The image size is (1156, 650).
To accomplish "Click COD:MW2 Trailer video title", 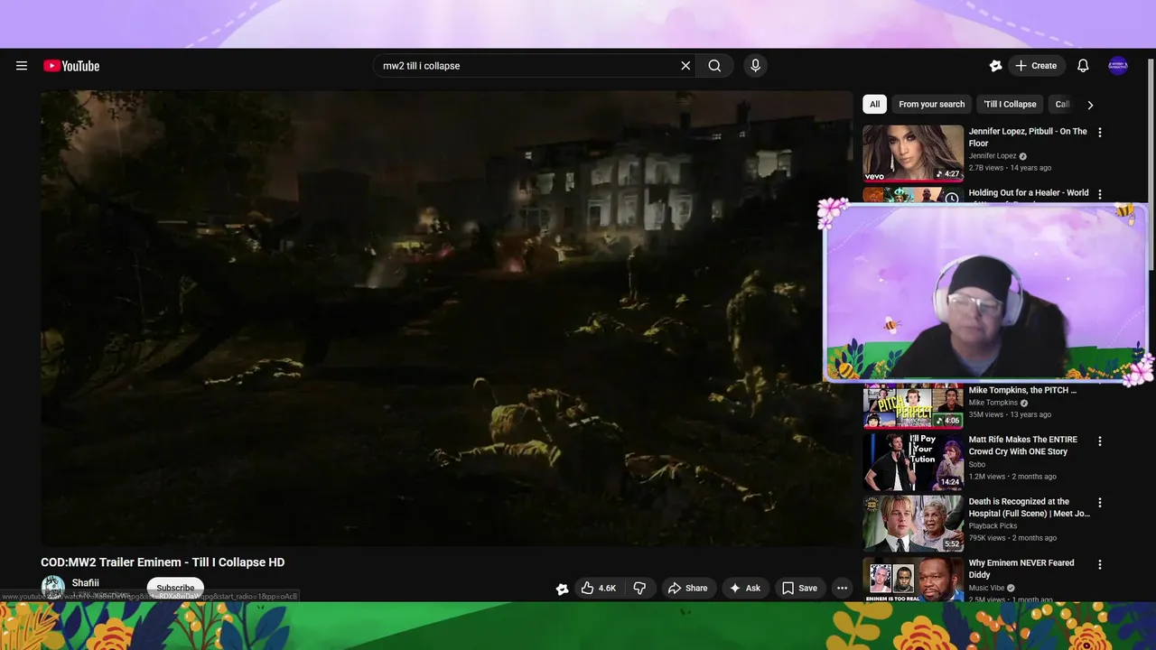I will [163, 562].
